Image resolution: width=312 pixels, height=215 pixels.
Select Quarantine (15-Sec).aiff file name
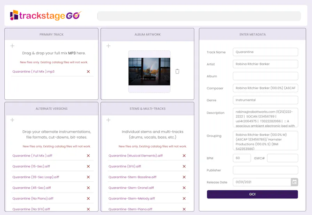point(31,167)
